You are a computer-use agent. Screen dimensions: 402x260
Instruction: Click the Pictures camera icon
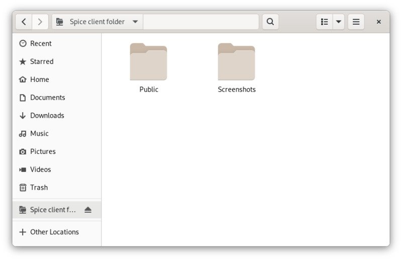pos(23,151)
